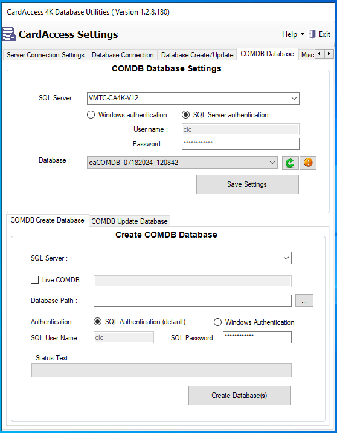337x433 pixels.
Task: Expand the Create COMDB SQL Server dropdown
Action: click(286, 258)
